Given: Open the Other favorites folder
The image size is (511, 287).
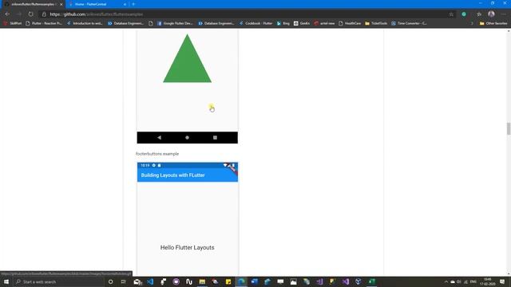Looking at the screenshot, I should 493,23.
